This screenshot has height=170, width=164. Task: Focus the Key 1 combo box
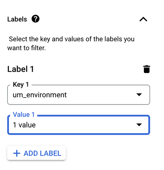click(x=79, y=95)
